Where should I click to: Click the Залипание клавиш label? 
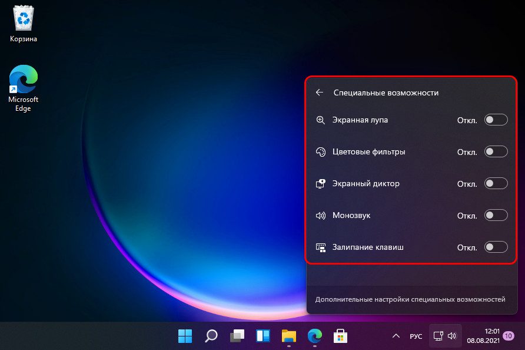pyautogui.click(x=368, y=247)
